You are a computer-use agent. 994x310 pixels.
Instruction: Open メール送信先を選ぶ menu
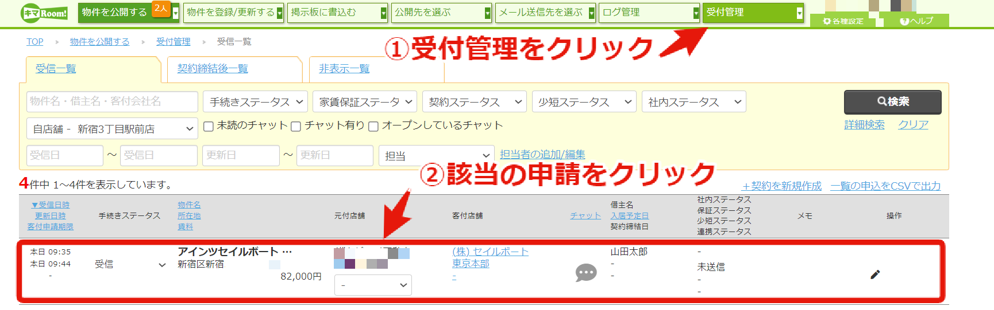546,13
